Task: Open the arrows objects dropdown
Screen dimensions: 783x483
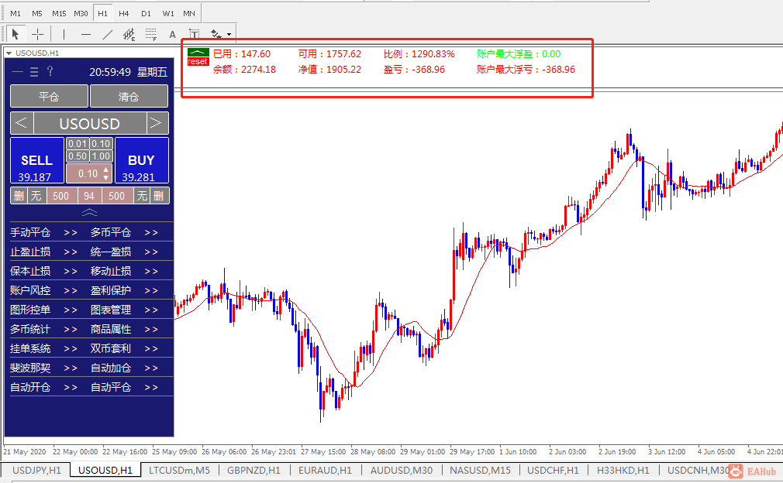Action: [x=229, y=34]
